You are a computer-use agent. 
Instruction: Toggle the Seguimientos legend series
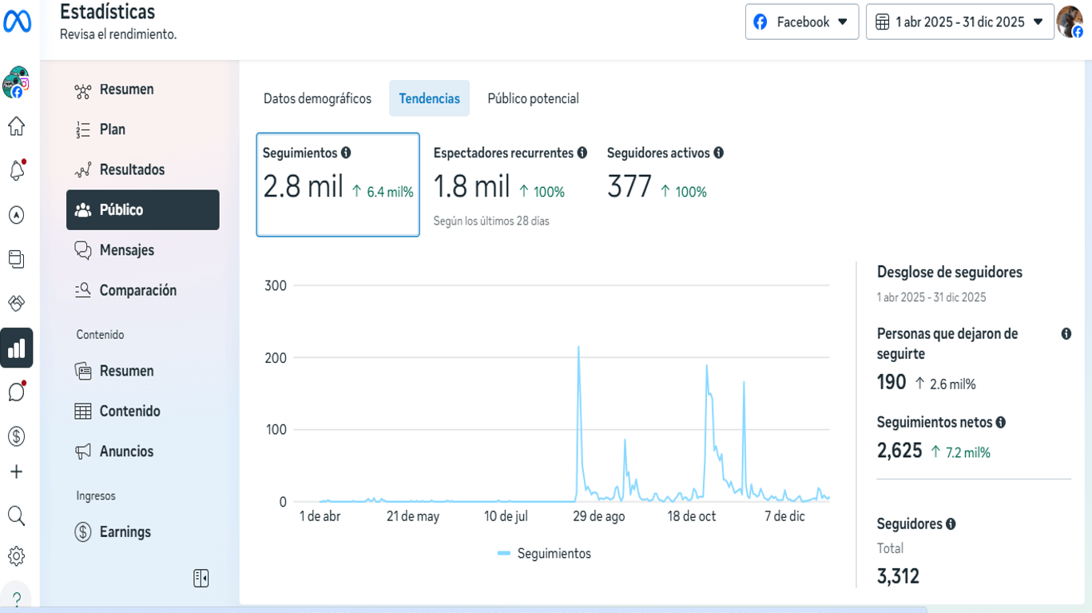(x=544, y=553)
